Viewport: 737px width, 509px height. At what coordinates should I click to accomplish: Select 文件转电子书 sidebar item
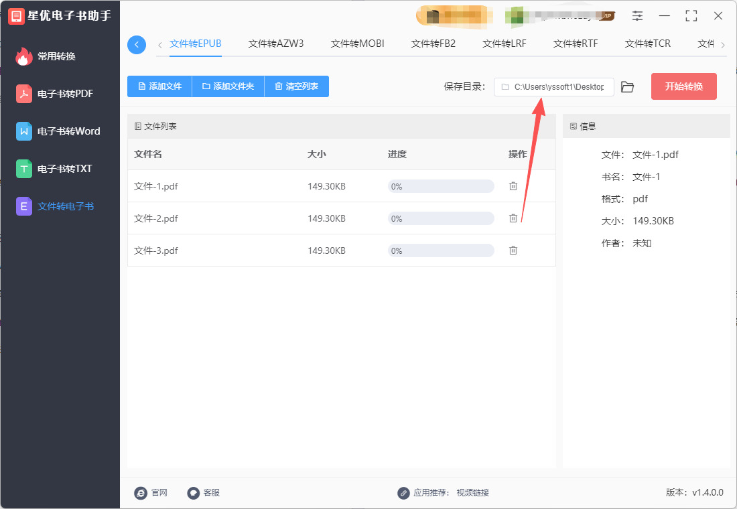[56, 206]
